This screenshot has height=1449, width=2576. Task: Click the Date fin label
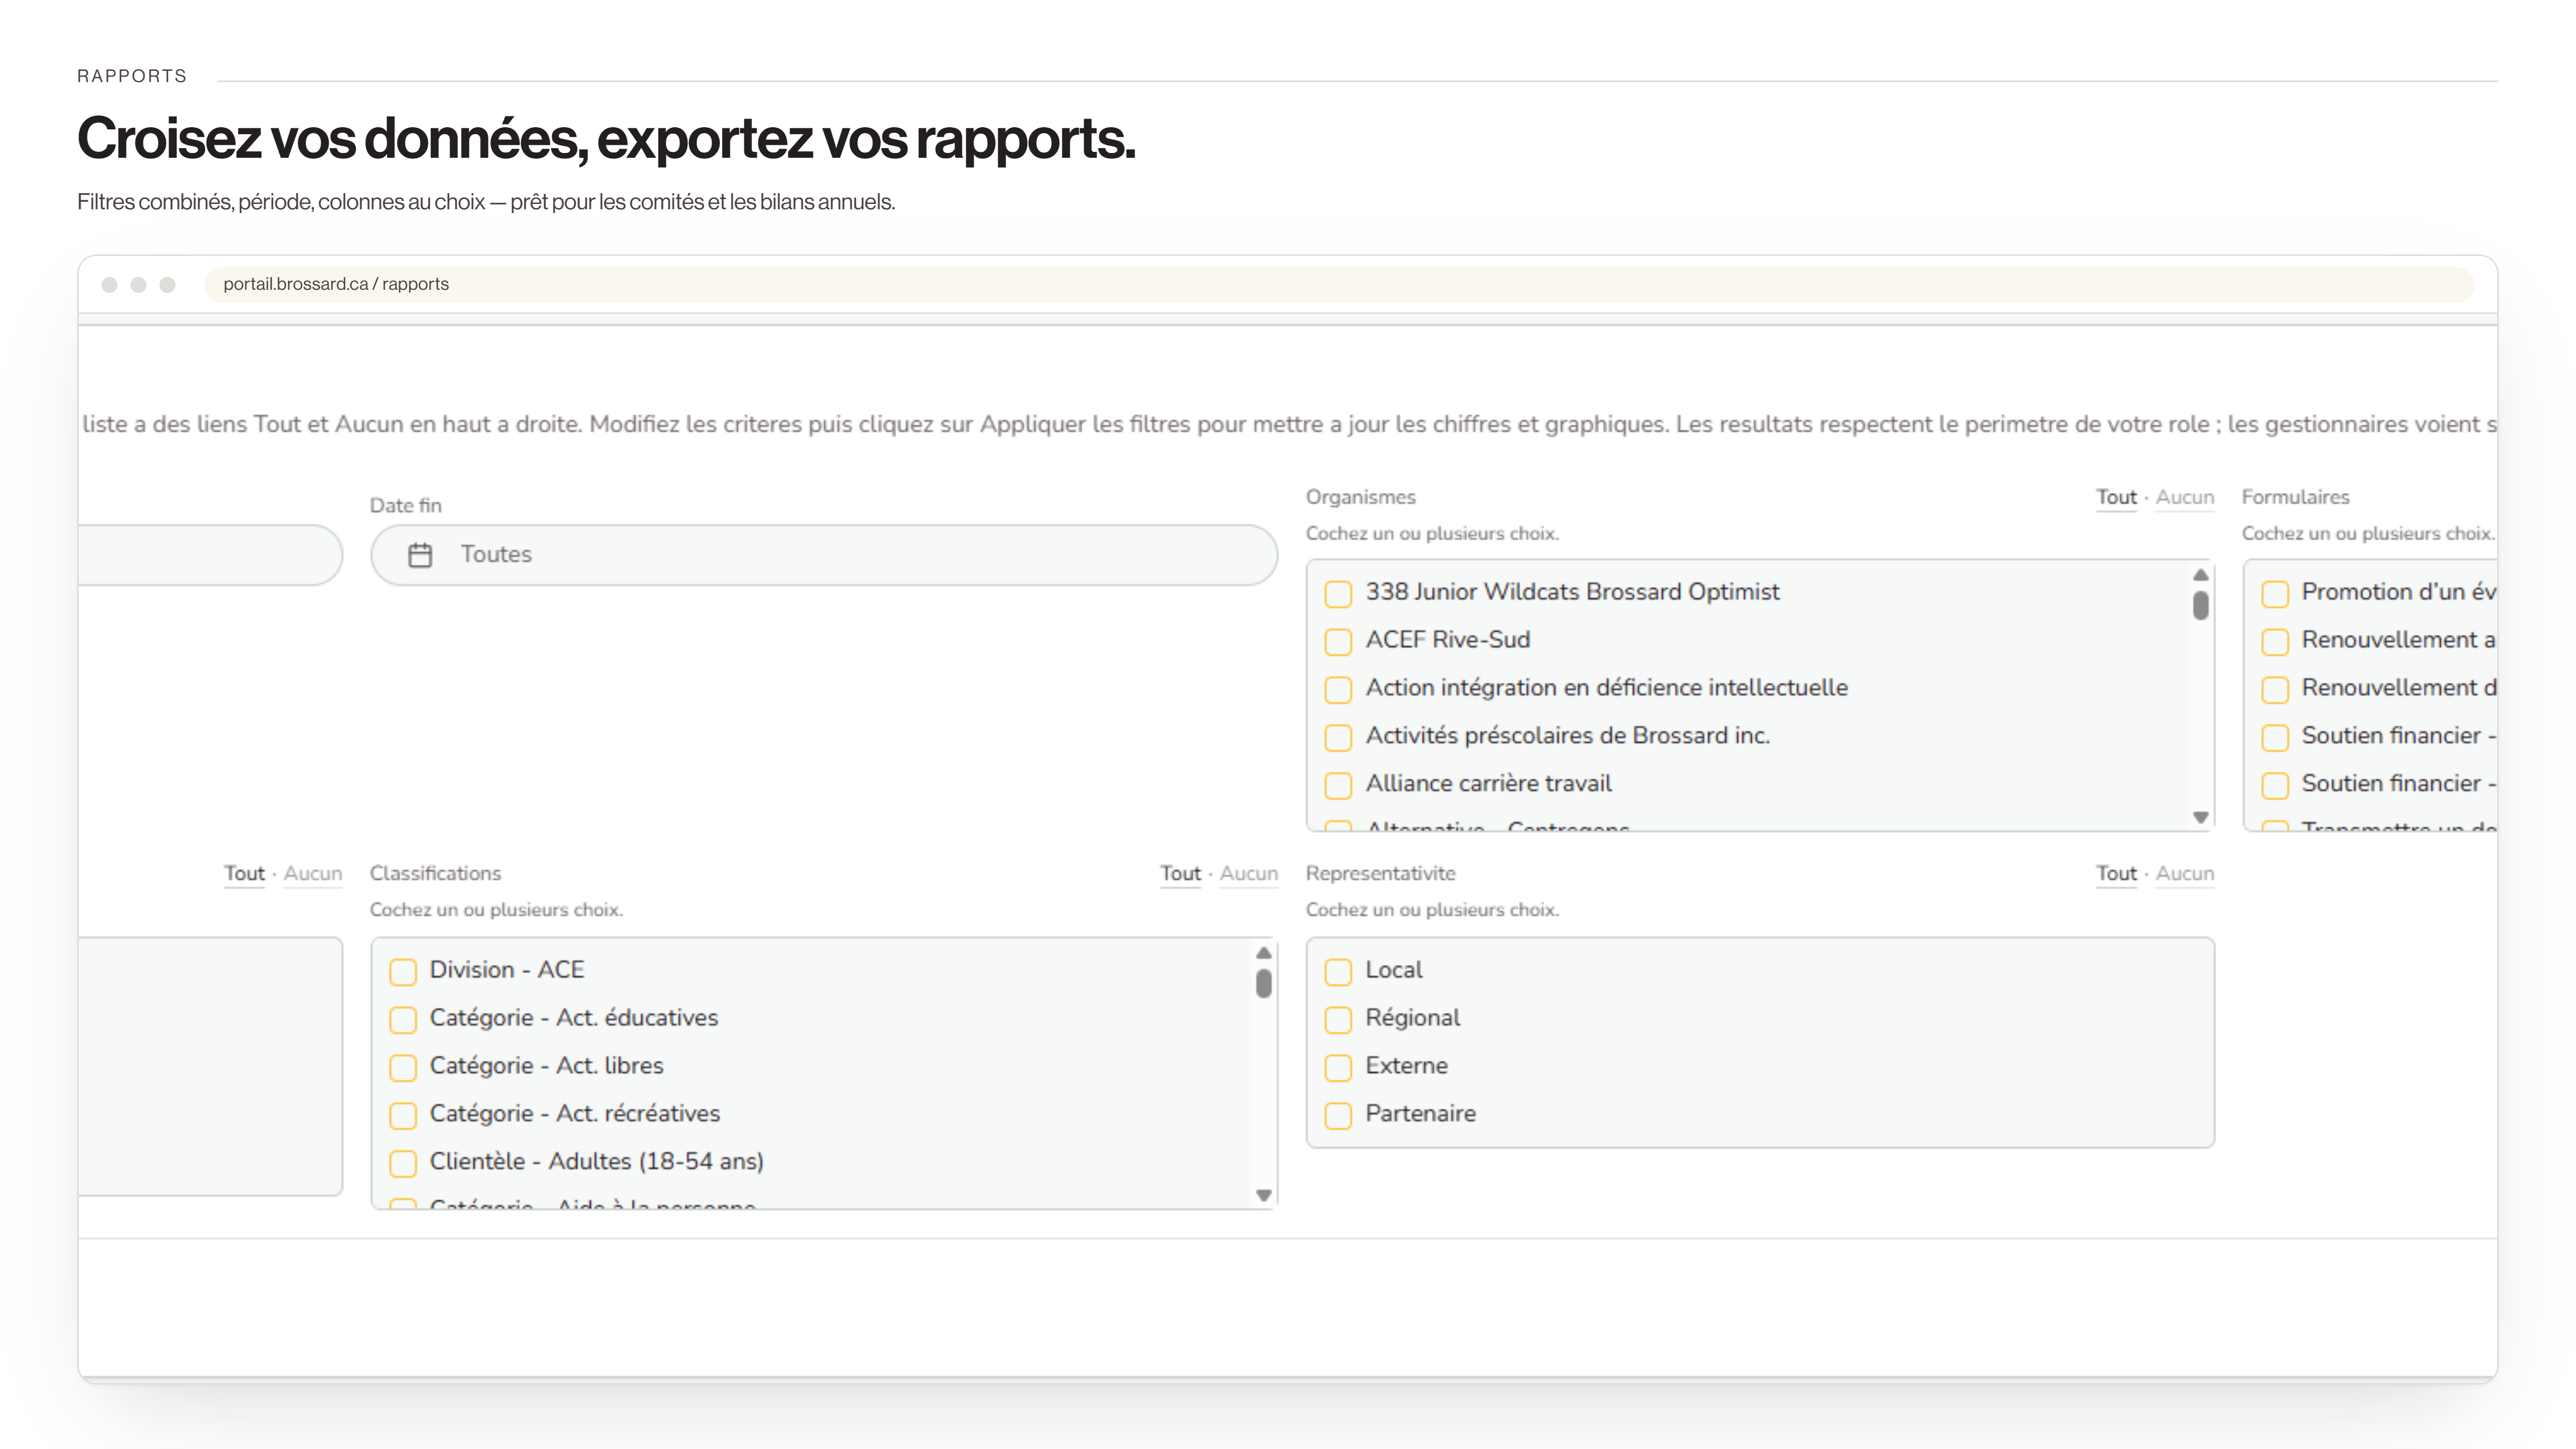pyautogui.click(x=405, y=505)
